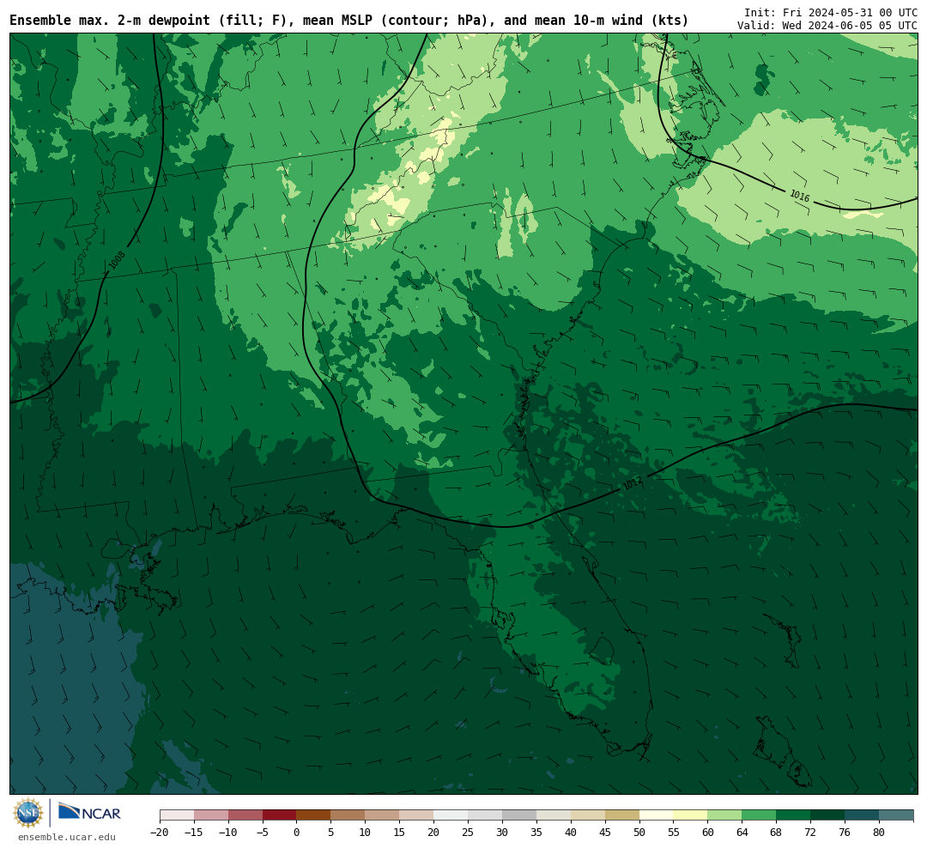
Task: Click the 1012 contour label
Action: coord(632,484)
